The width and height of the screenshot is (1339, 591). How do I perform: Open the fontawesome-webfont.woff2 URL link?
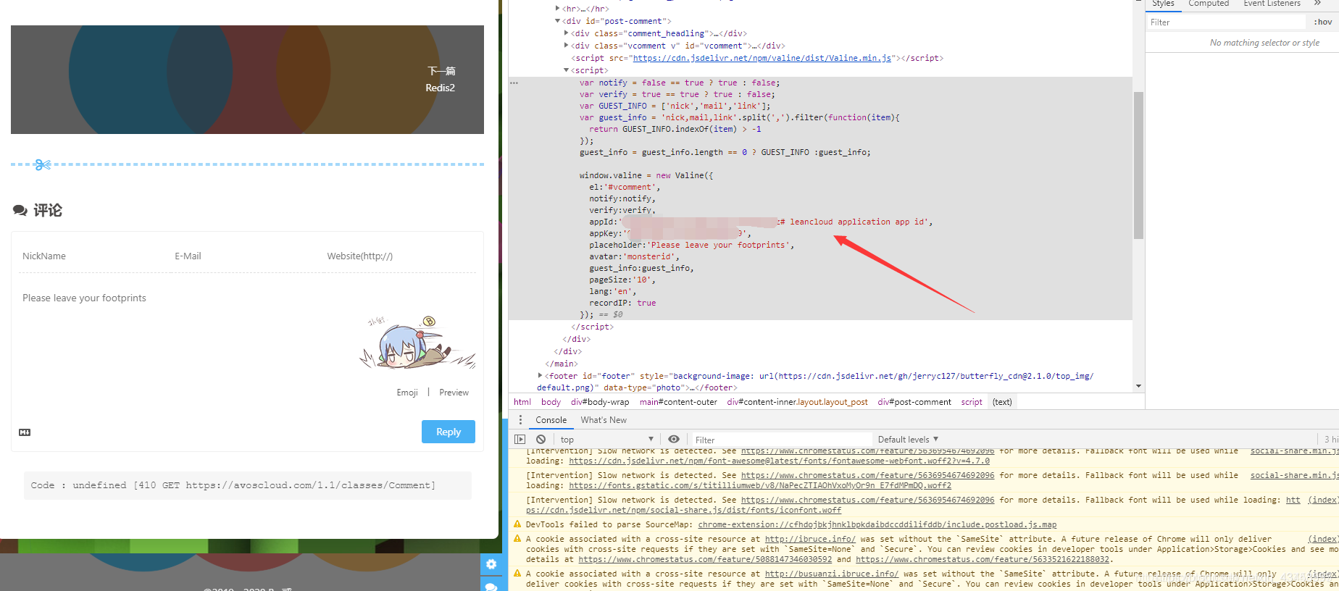tap(779, 461)
